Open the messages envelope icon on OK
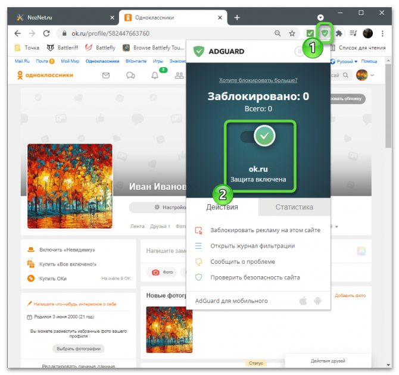Viewport: 399px width, 375px height. pyautogui.click(x=106, y=76)
